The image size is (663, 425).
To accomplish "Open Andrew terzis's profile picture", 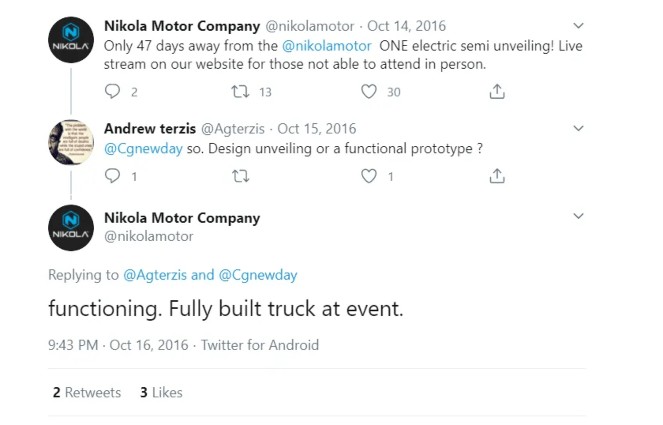I will tap(71, 142).
